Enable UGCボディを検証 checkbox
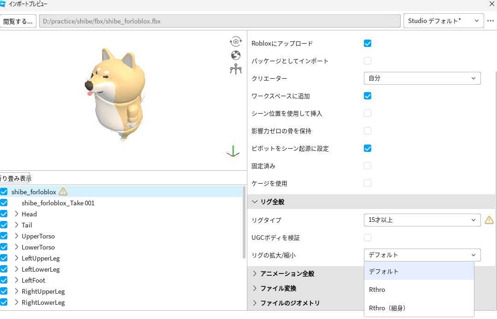This screenshot has height=319, width=497. click(368, 238)
